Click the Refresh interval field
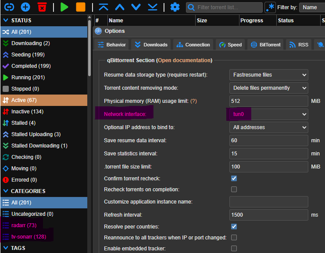The width and height of the screenshot is (325, 253). (268, 215)
